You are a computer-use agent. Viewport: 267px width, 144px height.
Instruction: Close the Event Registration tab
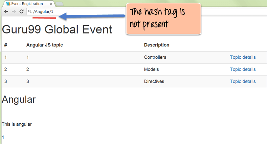[51, 4]
